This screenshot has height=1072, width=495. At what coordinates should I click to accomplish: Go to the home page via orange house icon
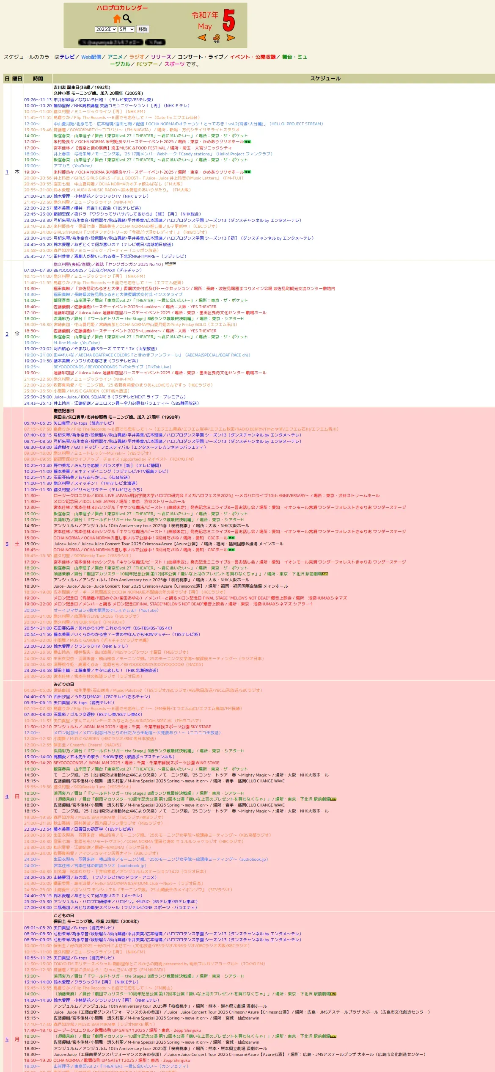pos(117,19)
